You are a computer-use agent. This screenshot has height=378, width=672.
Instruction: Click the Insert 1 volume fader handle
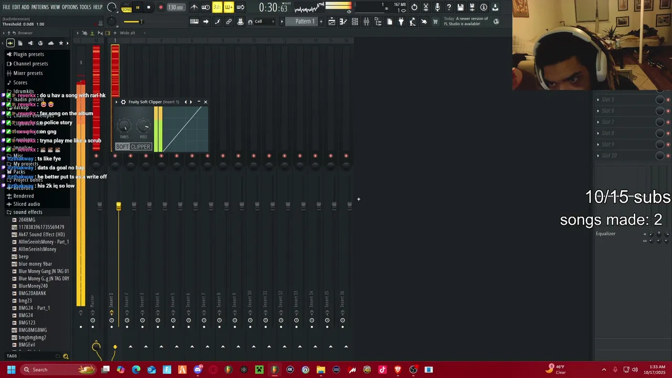click(119, 206)
